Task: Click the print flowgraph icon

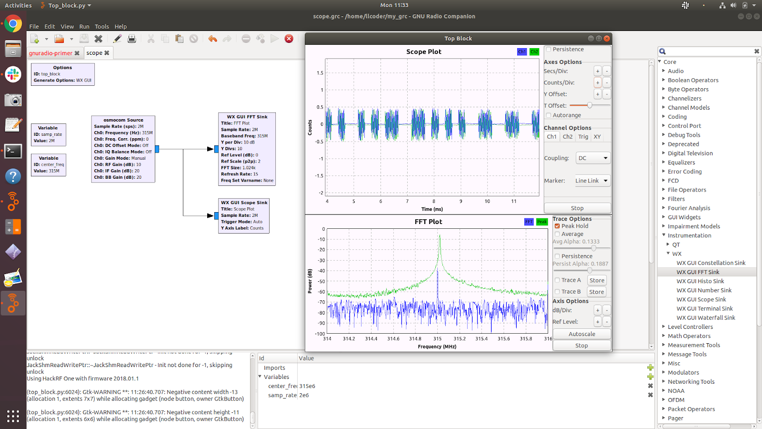Action: (132, 39)
